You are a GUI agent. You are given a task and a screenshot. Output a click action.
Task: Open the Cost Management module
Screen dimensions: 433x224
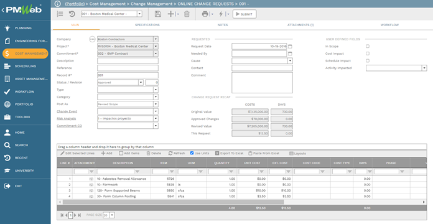25,54
